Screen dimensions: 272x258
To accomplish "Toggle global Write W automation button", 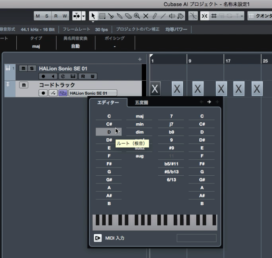I will coord(65,16).
